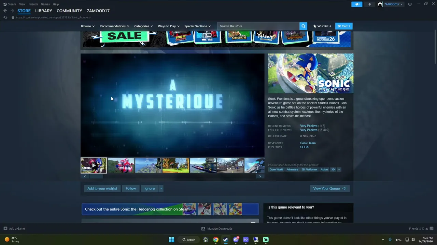Screen dimensions: 437x245
Task: Click the 7AMOOD17 profile avatar
Action: (x=380, y=4)
